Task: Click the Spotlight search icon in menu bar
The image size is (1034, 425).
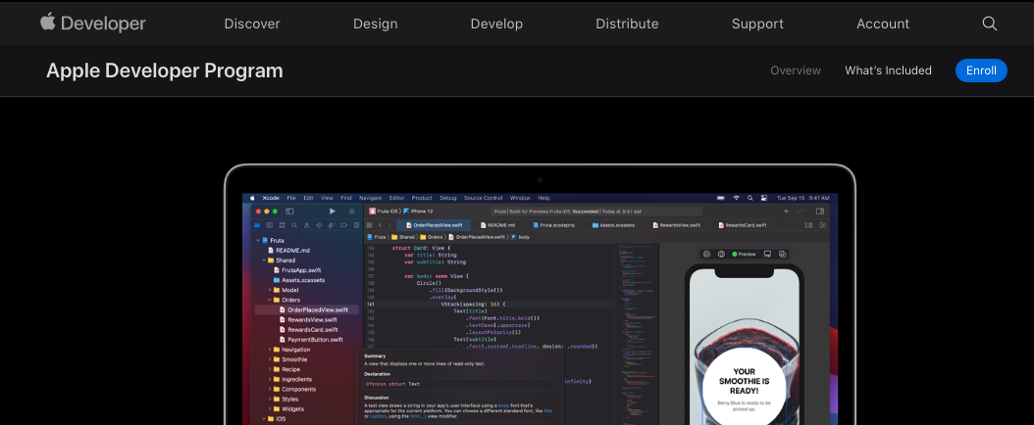Action: pos(750,198)
